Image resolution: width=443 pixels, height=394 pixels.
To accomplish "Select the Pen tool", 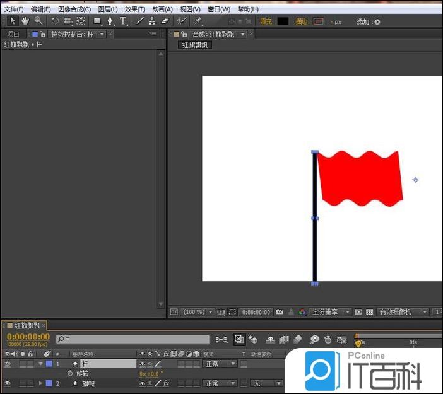I will [x=110, y=21].
